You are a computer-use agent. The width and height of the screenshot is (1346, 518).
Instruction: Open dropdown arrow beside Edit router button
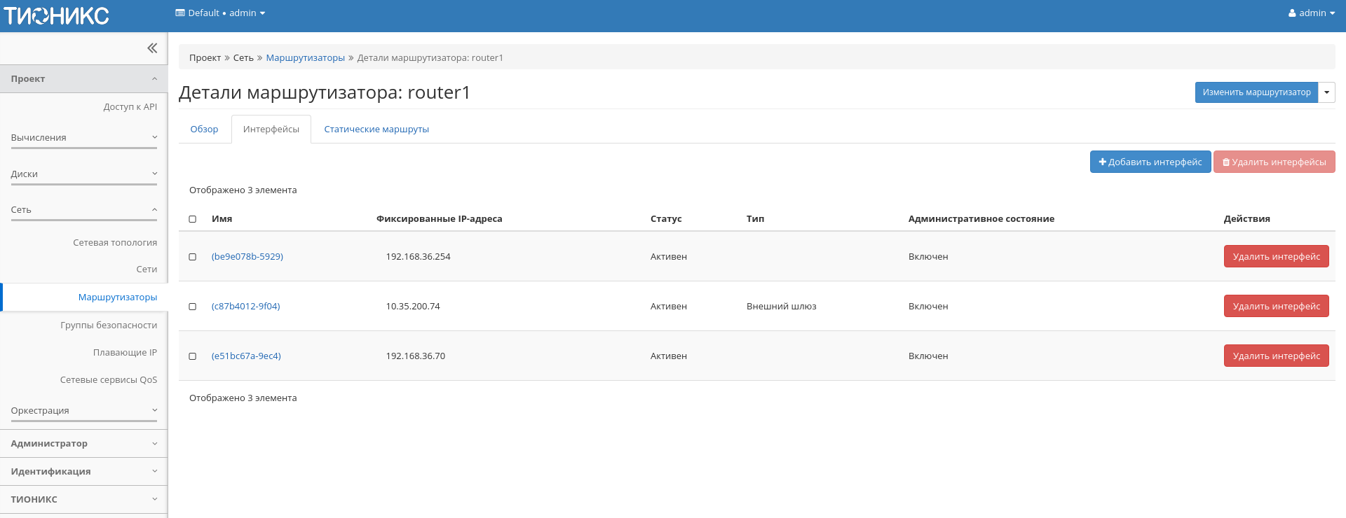point(1326,92)
